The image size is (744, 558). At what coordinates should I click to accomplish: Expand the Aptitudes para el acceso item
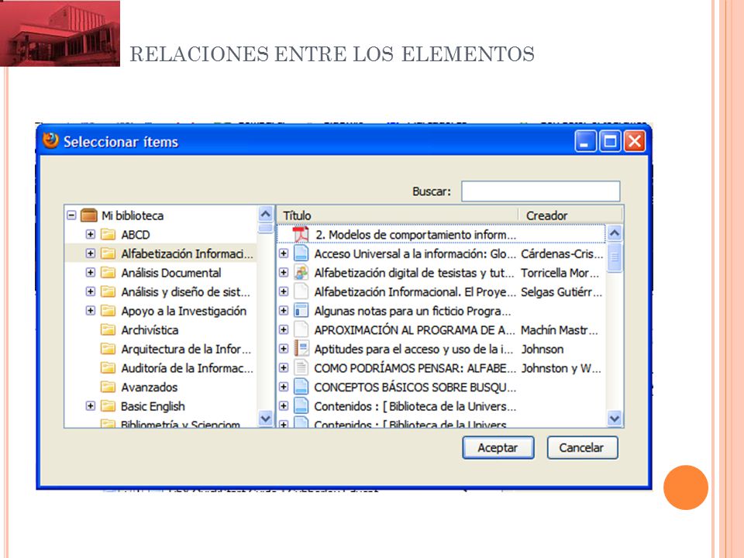[284, 349]
